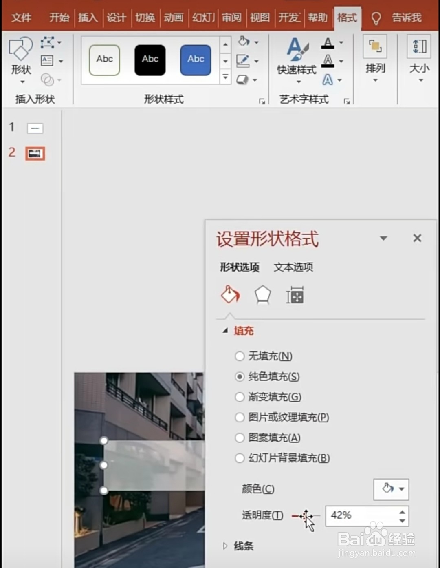Choose 无填充 no fill option
The height and width of the screenshot is (568, 440).
[240, 356]
